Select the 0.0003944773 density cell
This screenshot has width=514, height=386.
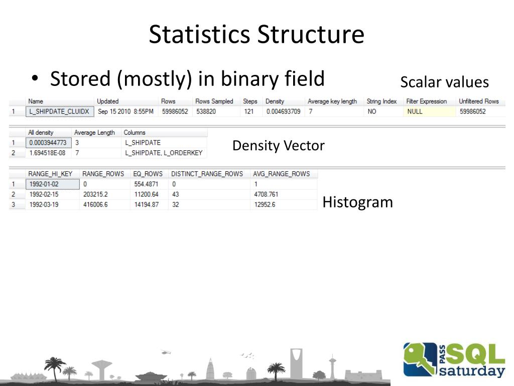pyautogui.click(x=48, y=142)
